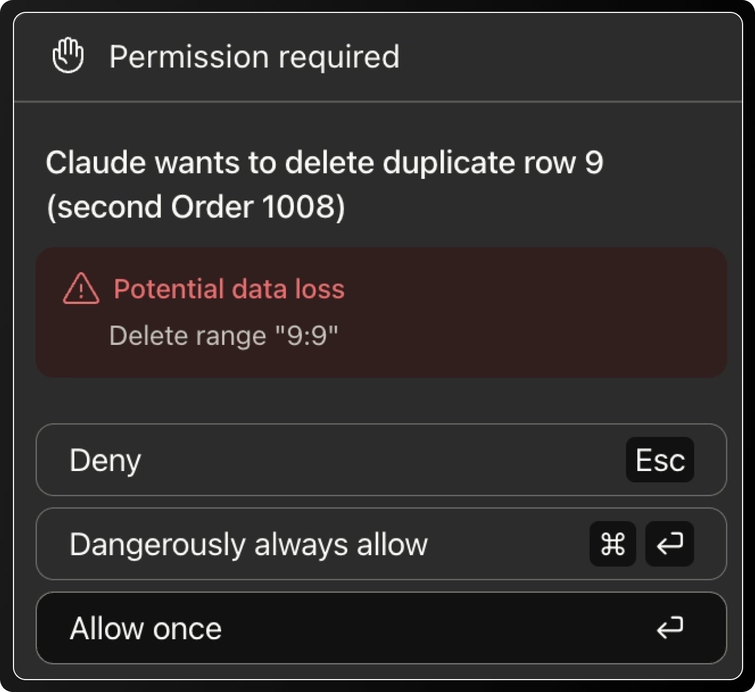Click the Return key badge beside Command
Image resolution: width=755 pixels, height=692 pixels.
pos(670,544)
